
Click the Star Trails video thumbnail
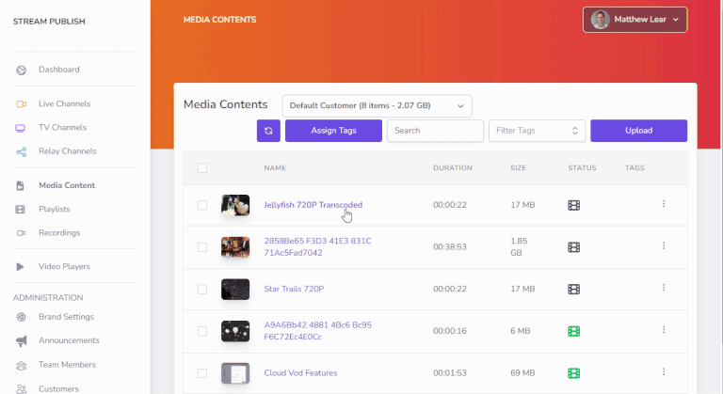[x=235, y=290]
